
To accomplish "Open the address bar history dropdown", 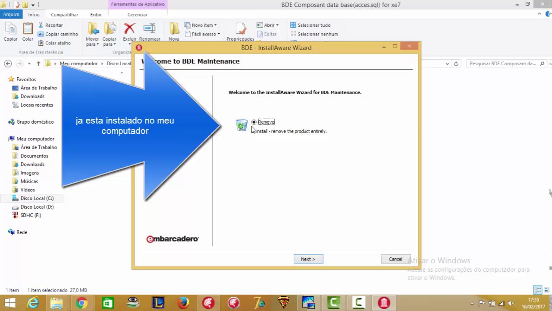I will [x=447, y=63].
